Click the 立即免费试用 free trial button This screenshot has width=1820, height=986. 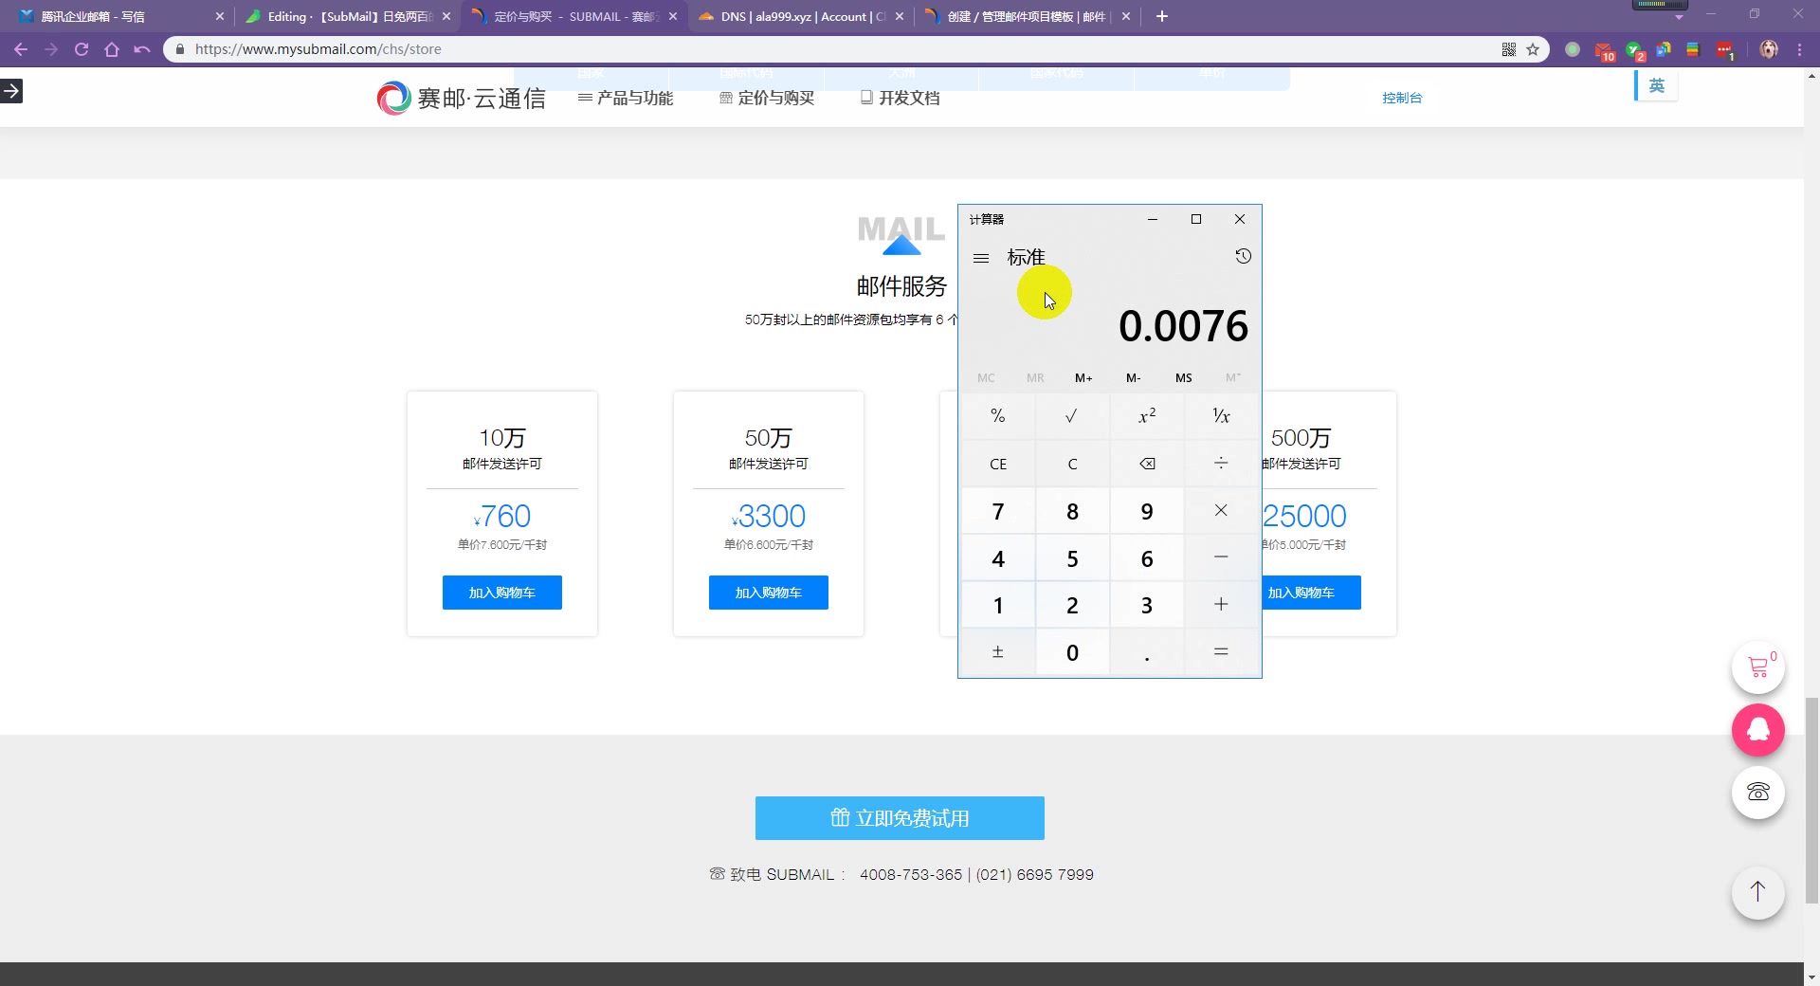pos(900,818)
